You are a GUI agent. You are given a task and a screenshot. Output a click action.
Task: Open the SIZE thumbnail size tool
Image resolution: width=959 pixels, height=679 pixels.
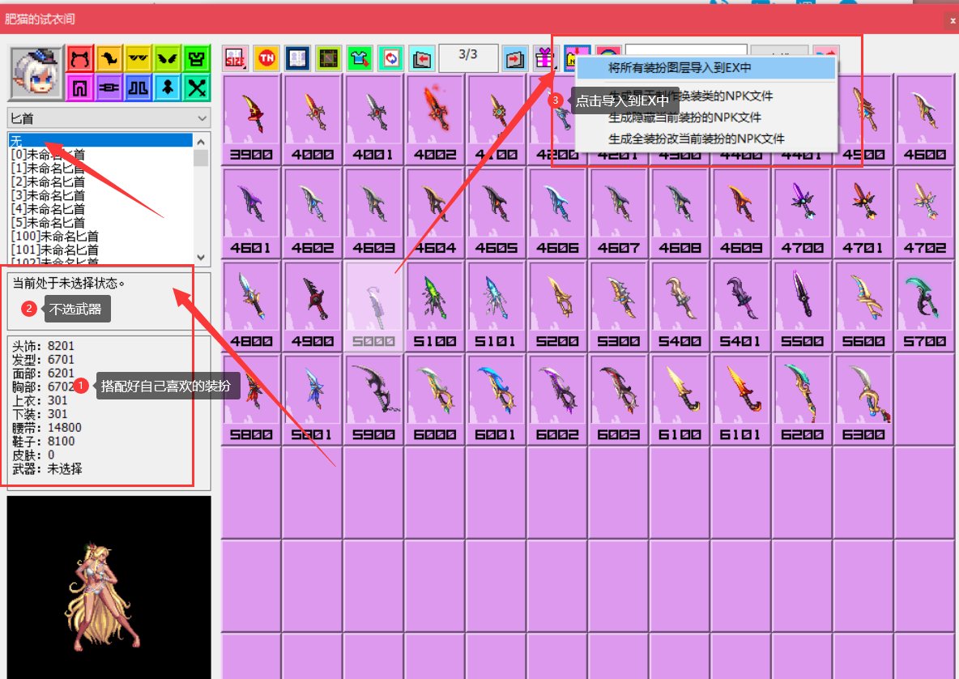coord(236,58)
